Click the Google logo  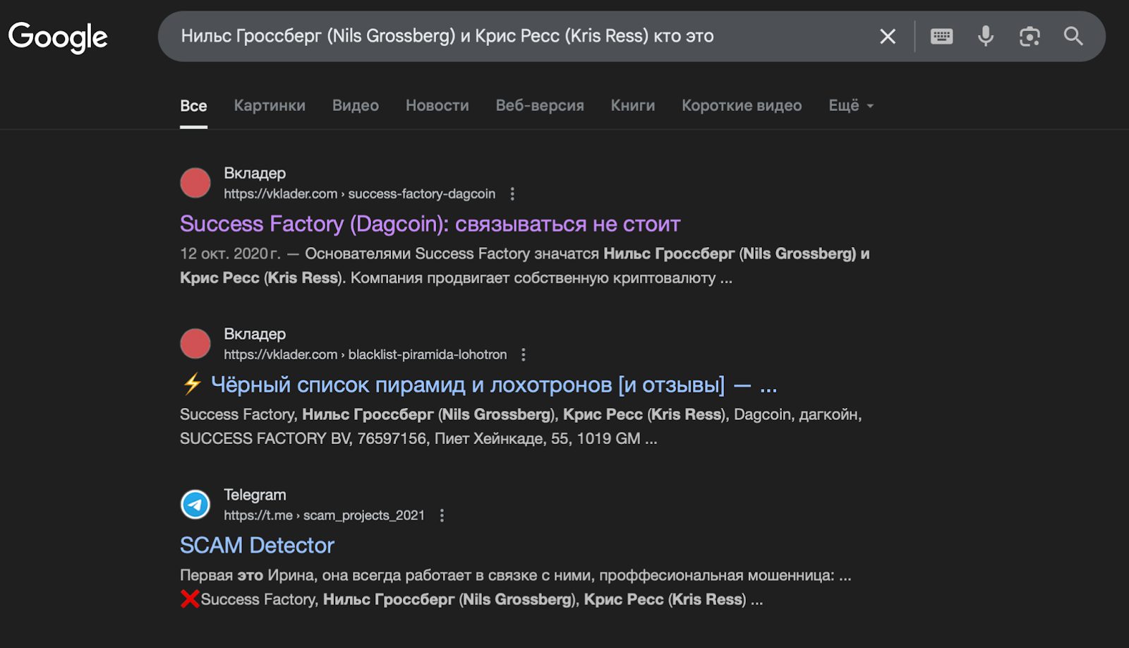tap(58, 37)
